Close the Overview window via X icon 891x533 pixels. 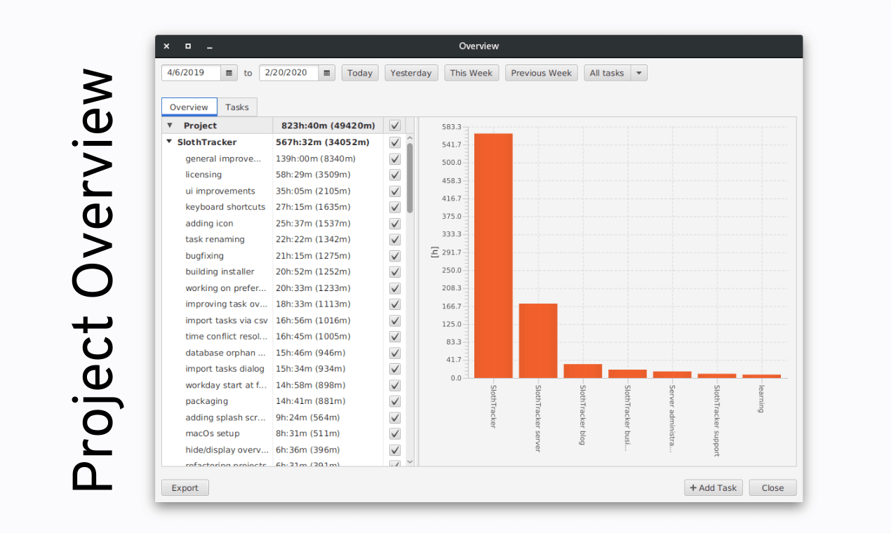(x=166, y=46)
